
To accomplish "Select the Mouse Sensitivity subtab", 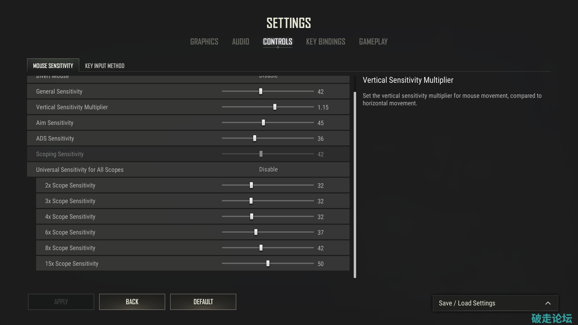I will 53,66.
